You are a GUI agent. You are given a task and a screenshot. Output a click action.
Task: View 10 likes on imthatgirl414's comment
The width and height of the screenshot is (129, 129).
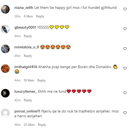[29, 80]
